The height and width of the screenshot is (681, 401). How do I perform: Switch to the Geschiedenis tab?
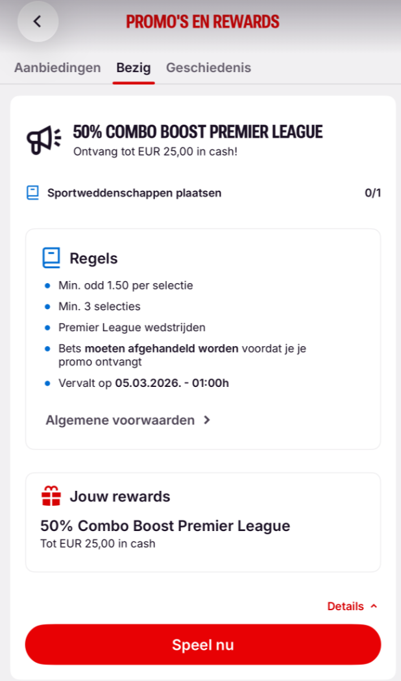(x=208, y=68)
